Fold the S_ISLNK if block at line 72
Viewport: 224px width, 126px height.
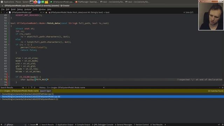pyautogui.click(x=8, y=77)
